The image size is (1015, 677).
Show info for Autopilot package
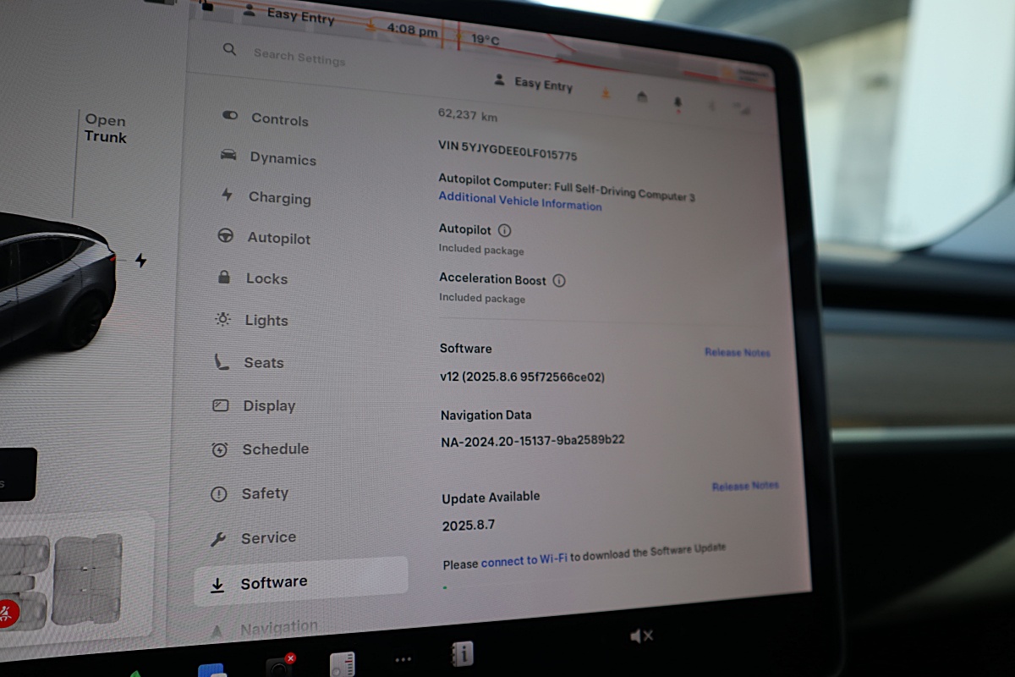point(505,230)
